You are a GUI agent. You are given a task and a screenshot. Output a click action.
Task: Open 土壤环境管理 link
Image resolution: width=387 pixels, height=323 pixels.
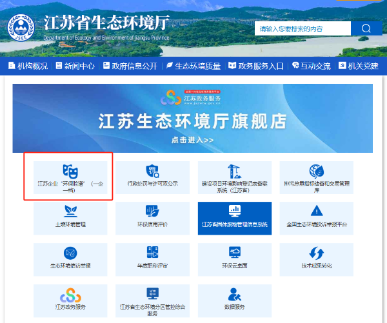pyautogui.click(x=70, y=219)
